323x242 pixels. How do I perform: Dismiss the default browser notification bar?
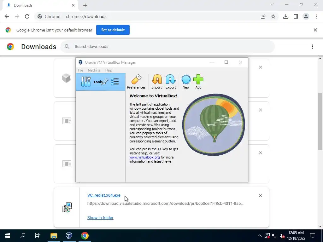coord(315,30)
